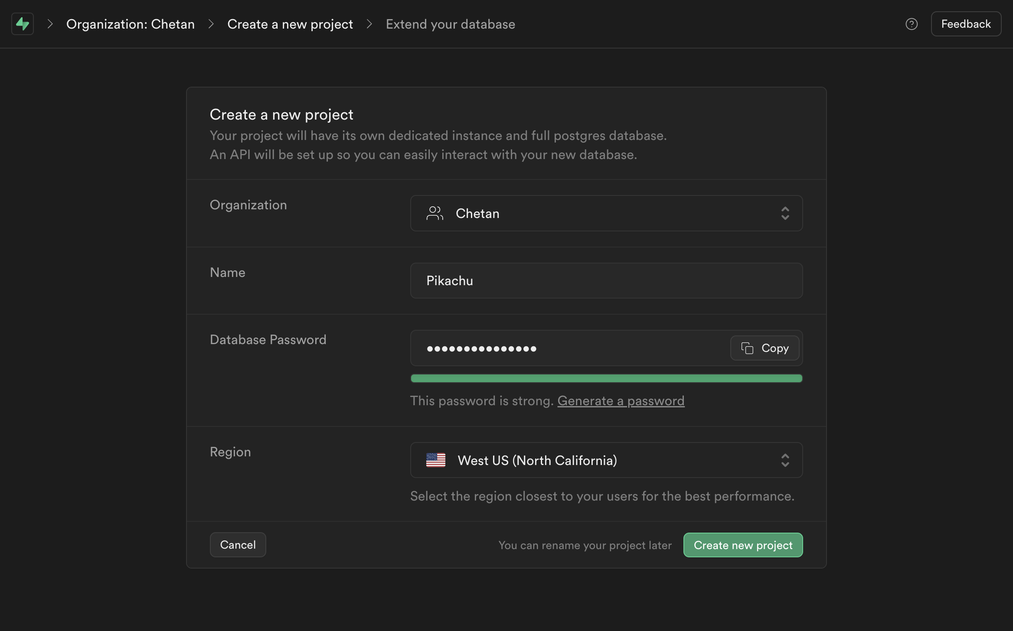Click the help circle icon top right
Screen dimensions: 1013x631
pos(912,24)
